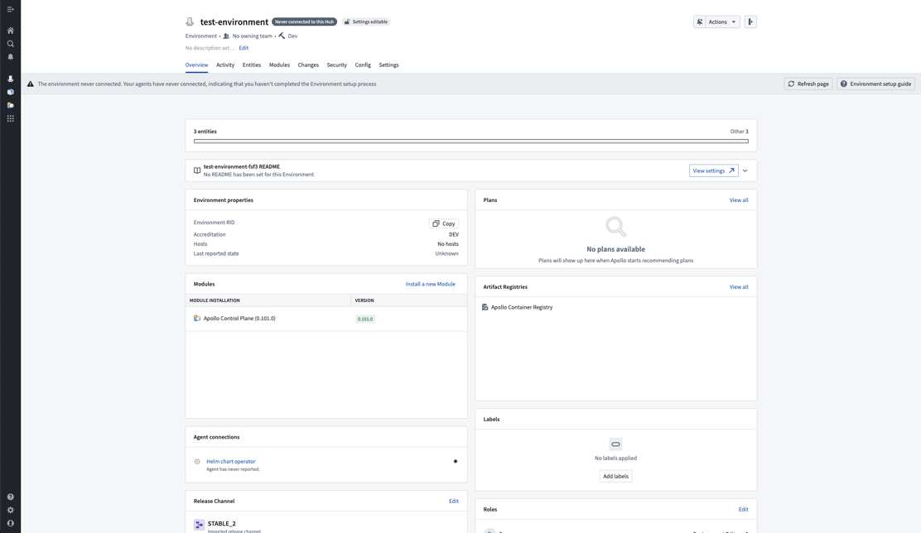
Task: Open Environments icon in sidebar
Action: coord(10,79)
